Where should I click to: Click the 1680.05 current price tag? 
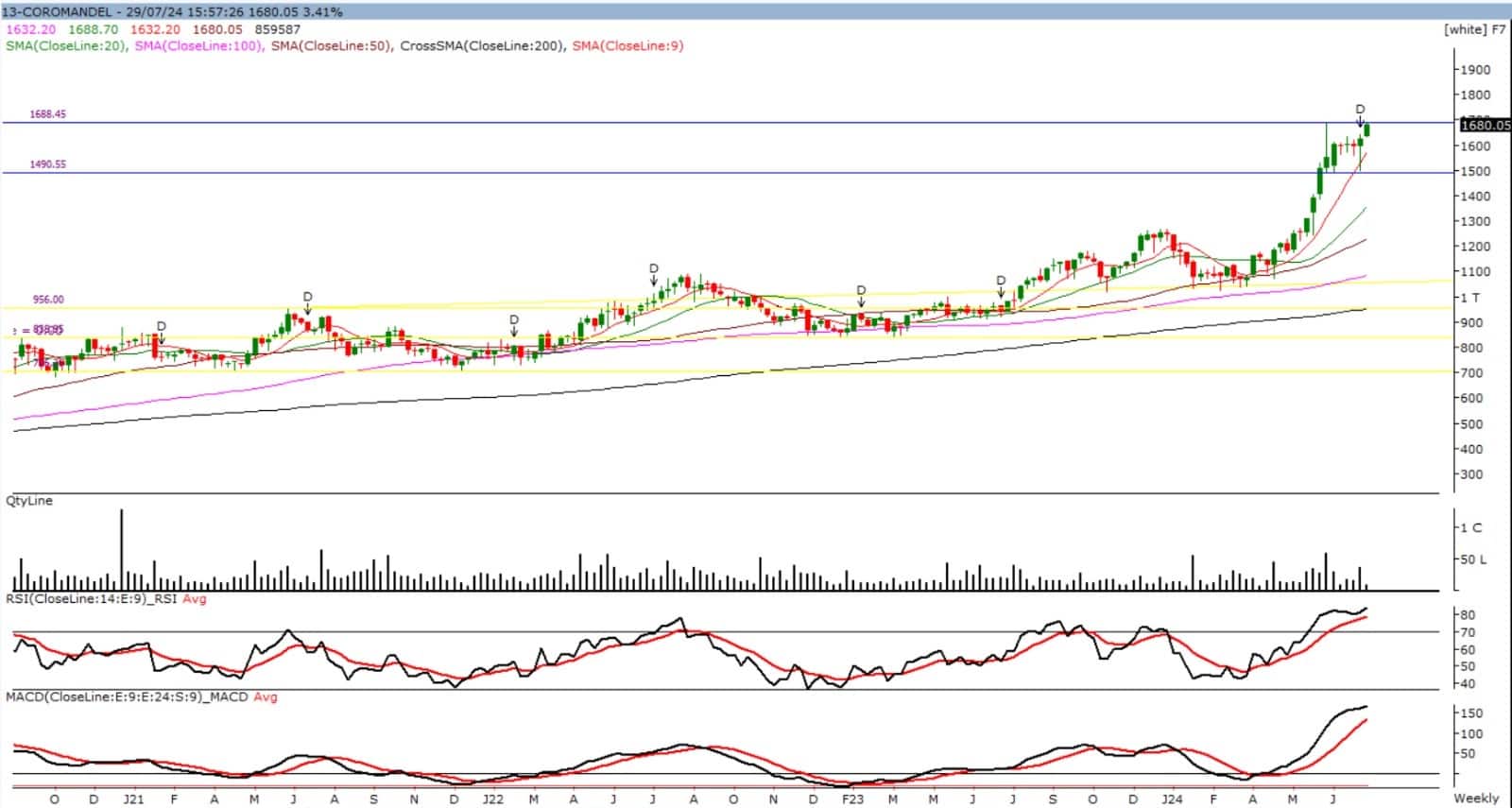coord(1485,125)
